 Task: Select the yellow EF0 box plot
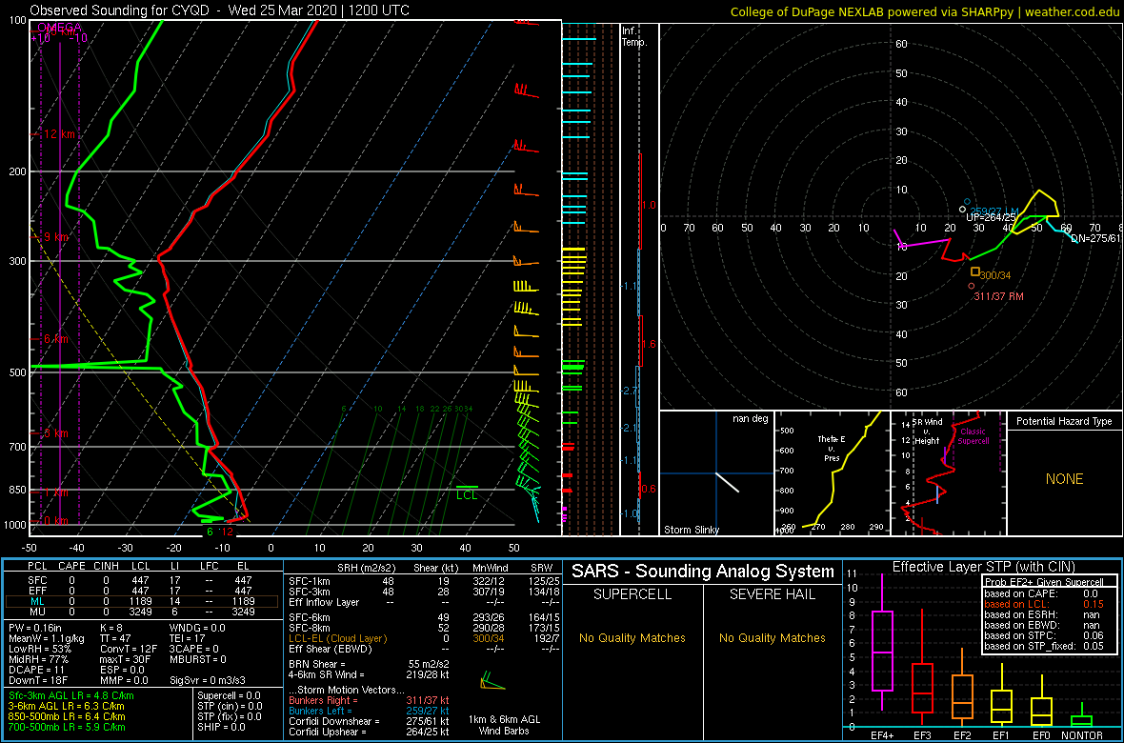[x=1041, y=701]
